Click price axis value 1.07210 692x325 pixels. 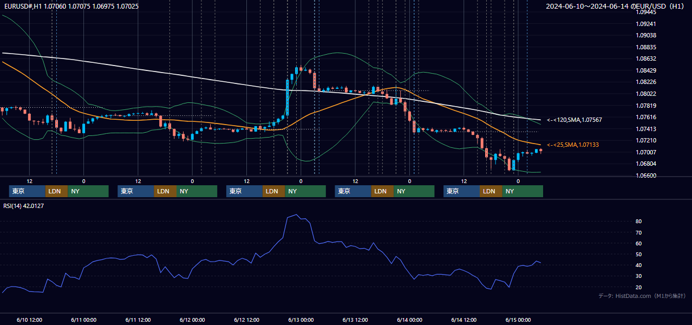647,141
